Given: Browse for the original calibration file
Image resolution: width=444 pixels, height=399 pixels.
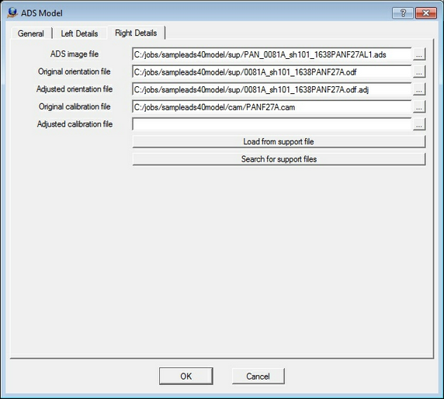Looking at the screenshot, I should (419, 107).
